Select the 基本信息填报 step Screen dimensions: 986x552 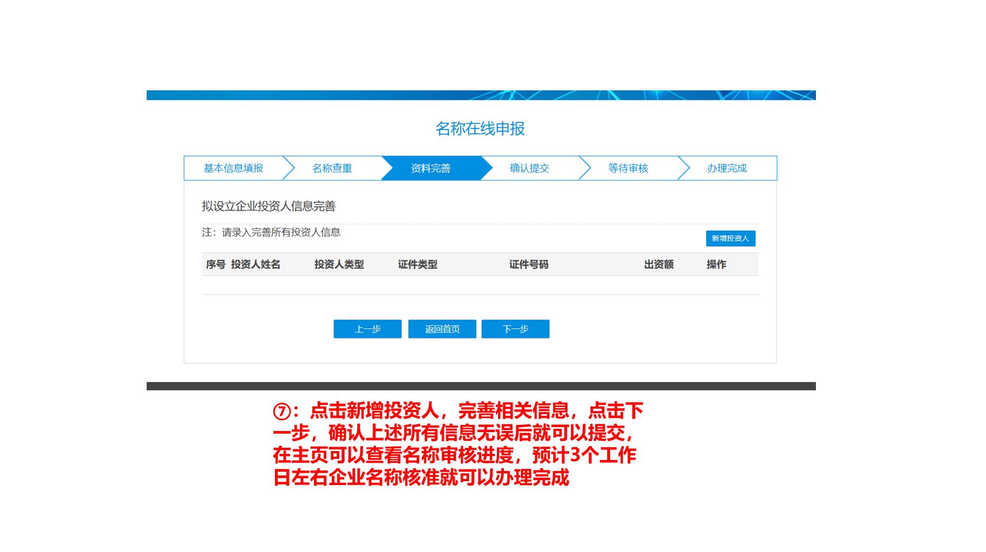[x=235, y=168]
